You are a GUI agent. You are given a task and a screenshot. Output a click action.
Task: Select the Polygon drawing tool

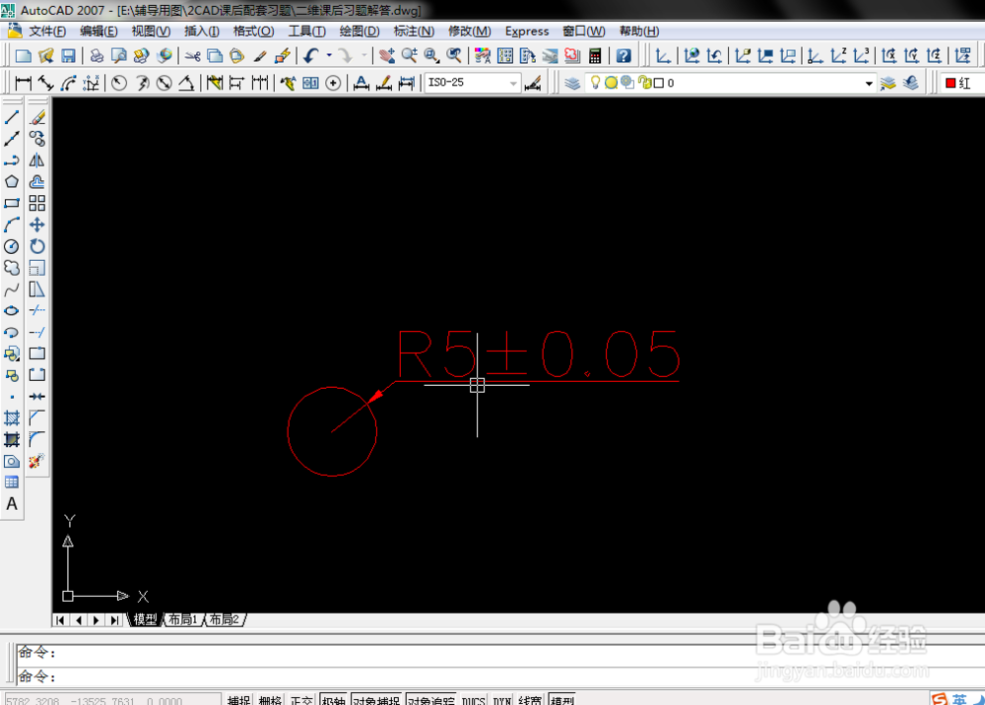(x=11, y=181)
